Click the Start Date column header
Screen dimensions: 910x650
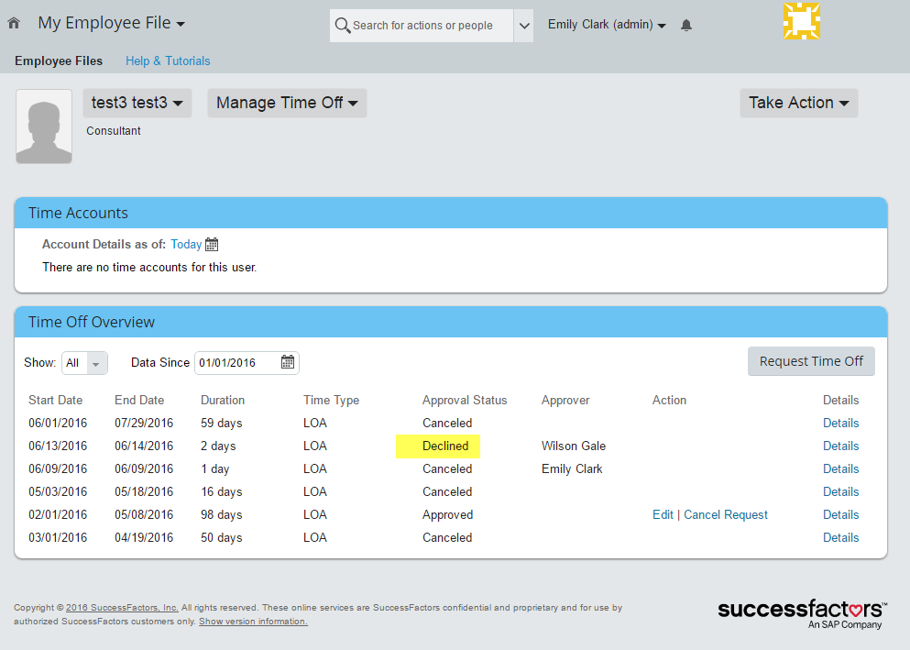(56, 400)
